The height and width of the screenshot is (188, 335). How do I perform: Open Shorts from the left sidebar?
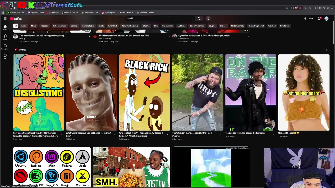(5, 37)
